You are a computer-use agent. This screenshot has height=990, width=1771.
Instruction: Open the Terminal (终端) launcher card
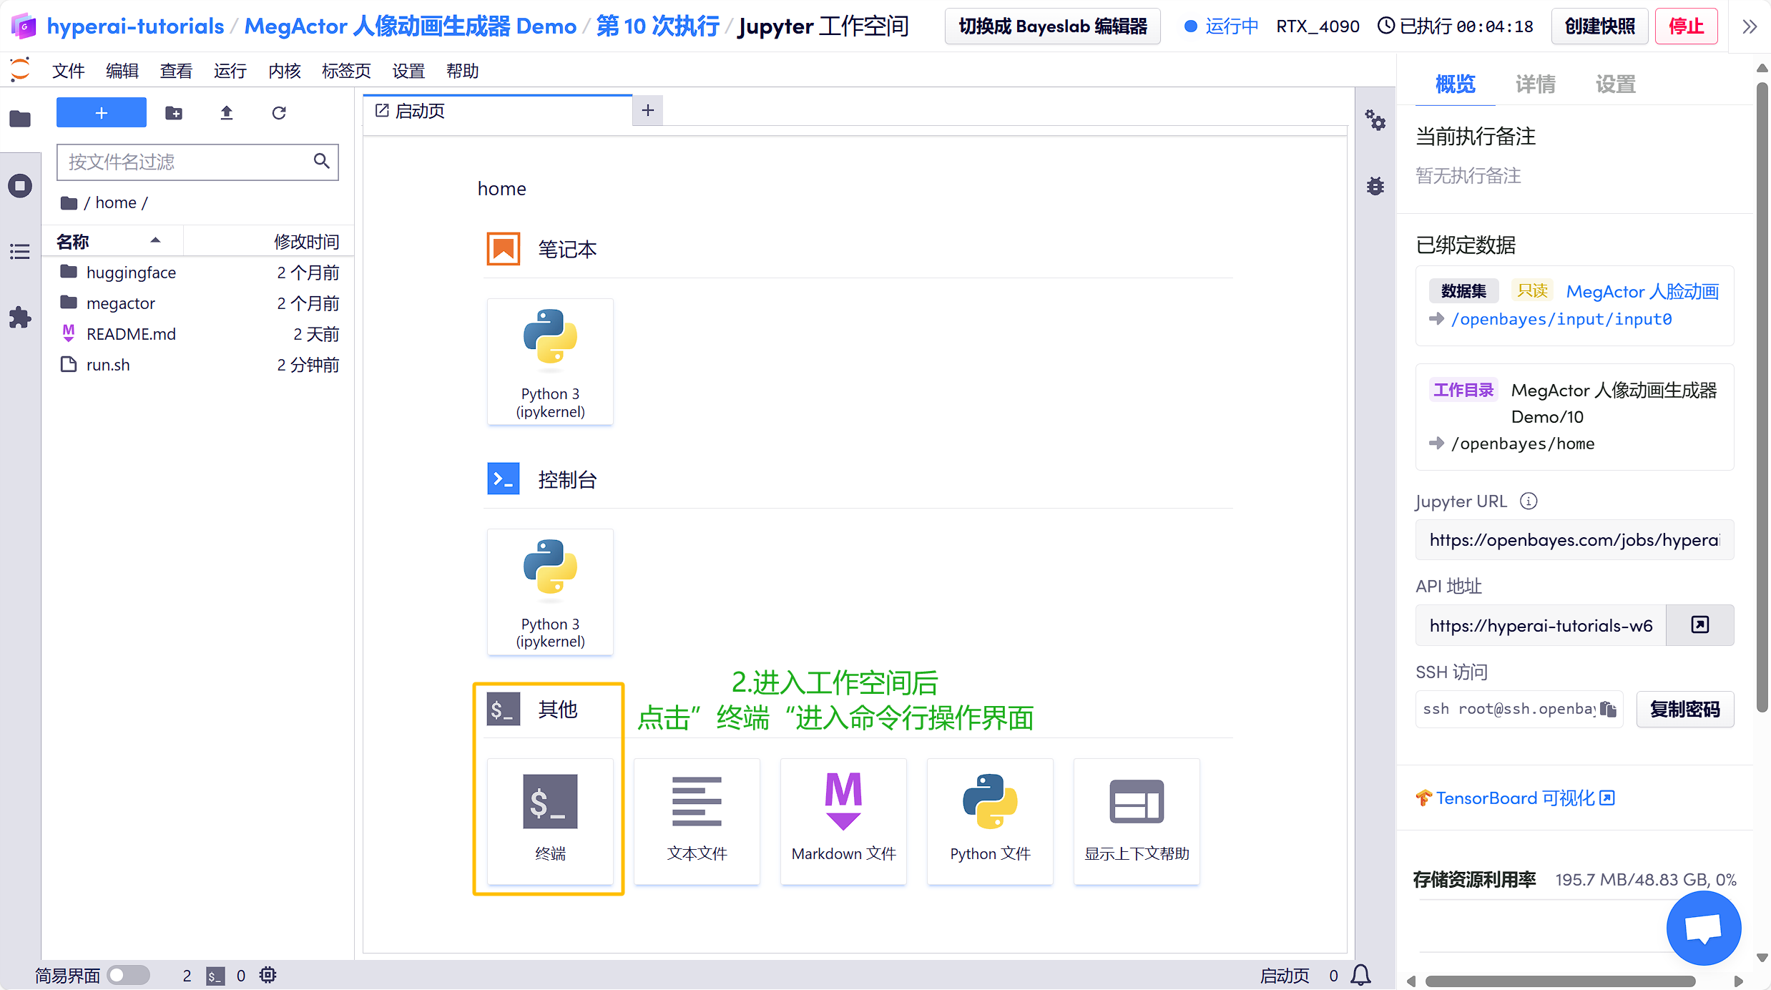pyautogui.click(x=549, y=820)
